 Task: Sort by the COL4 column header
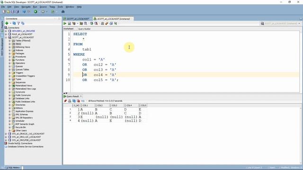pos(132,105)
